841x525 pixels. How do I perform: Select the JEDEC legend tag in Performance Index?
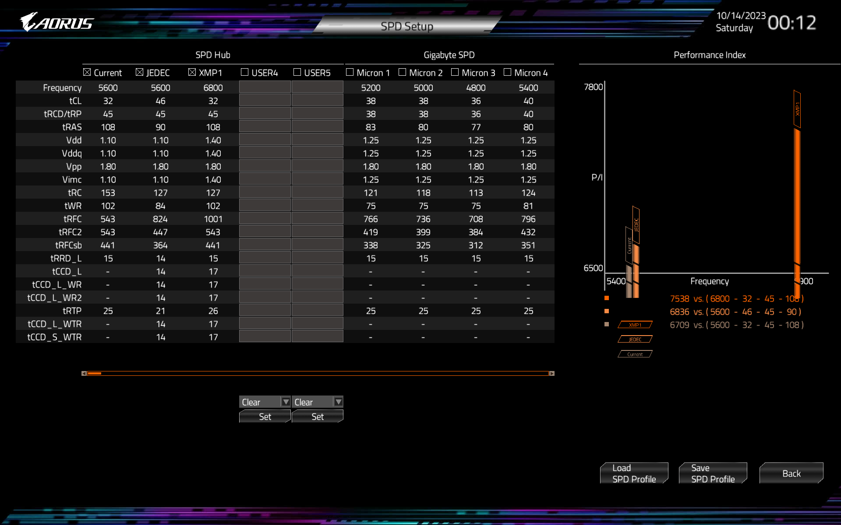[x=635, y=339]
